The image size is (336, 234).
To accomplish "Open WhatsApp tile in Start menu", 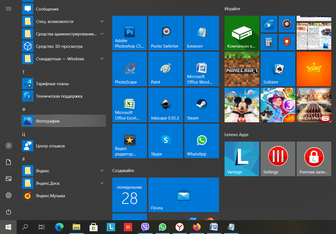I will point(202,141).
